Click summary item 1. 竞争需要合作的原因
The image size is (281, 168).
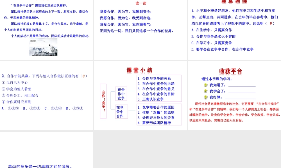[156, 107]
